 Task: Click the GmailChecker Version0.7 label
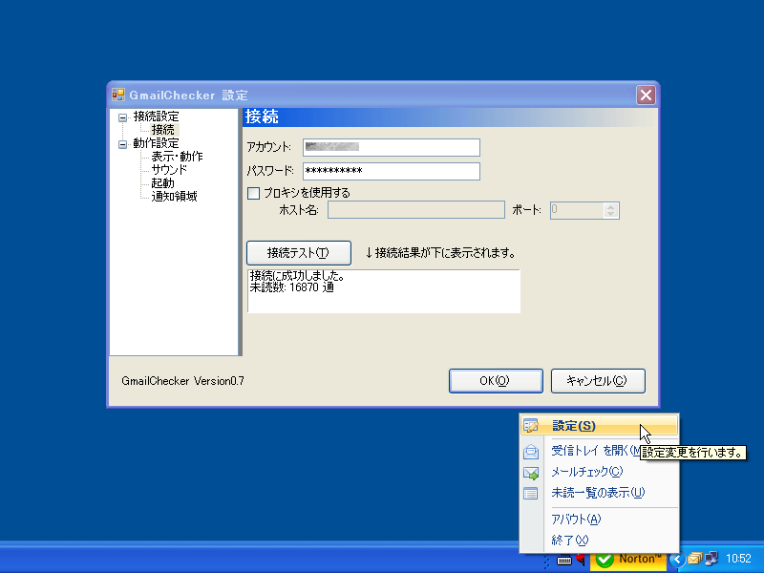coord(182,381)
